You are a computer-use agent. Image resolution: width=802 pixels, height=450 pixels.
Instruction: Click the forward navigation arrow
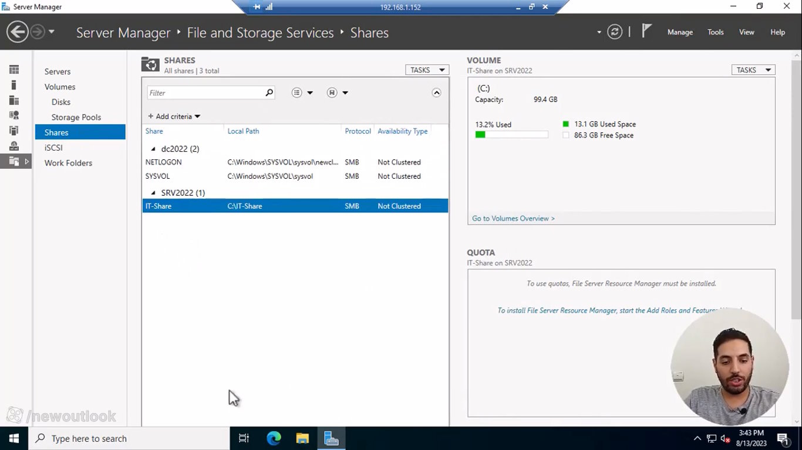38,32
